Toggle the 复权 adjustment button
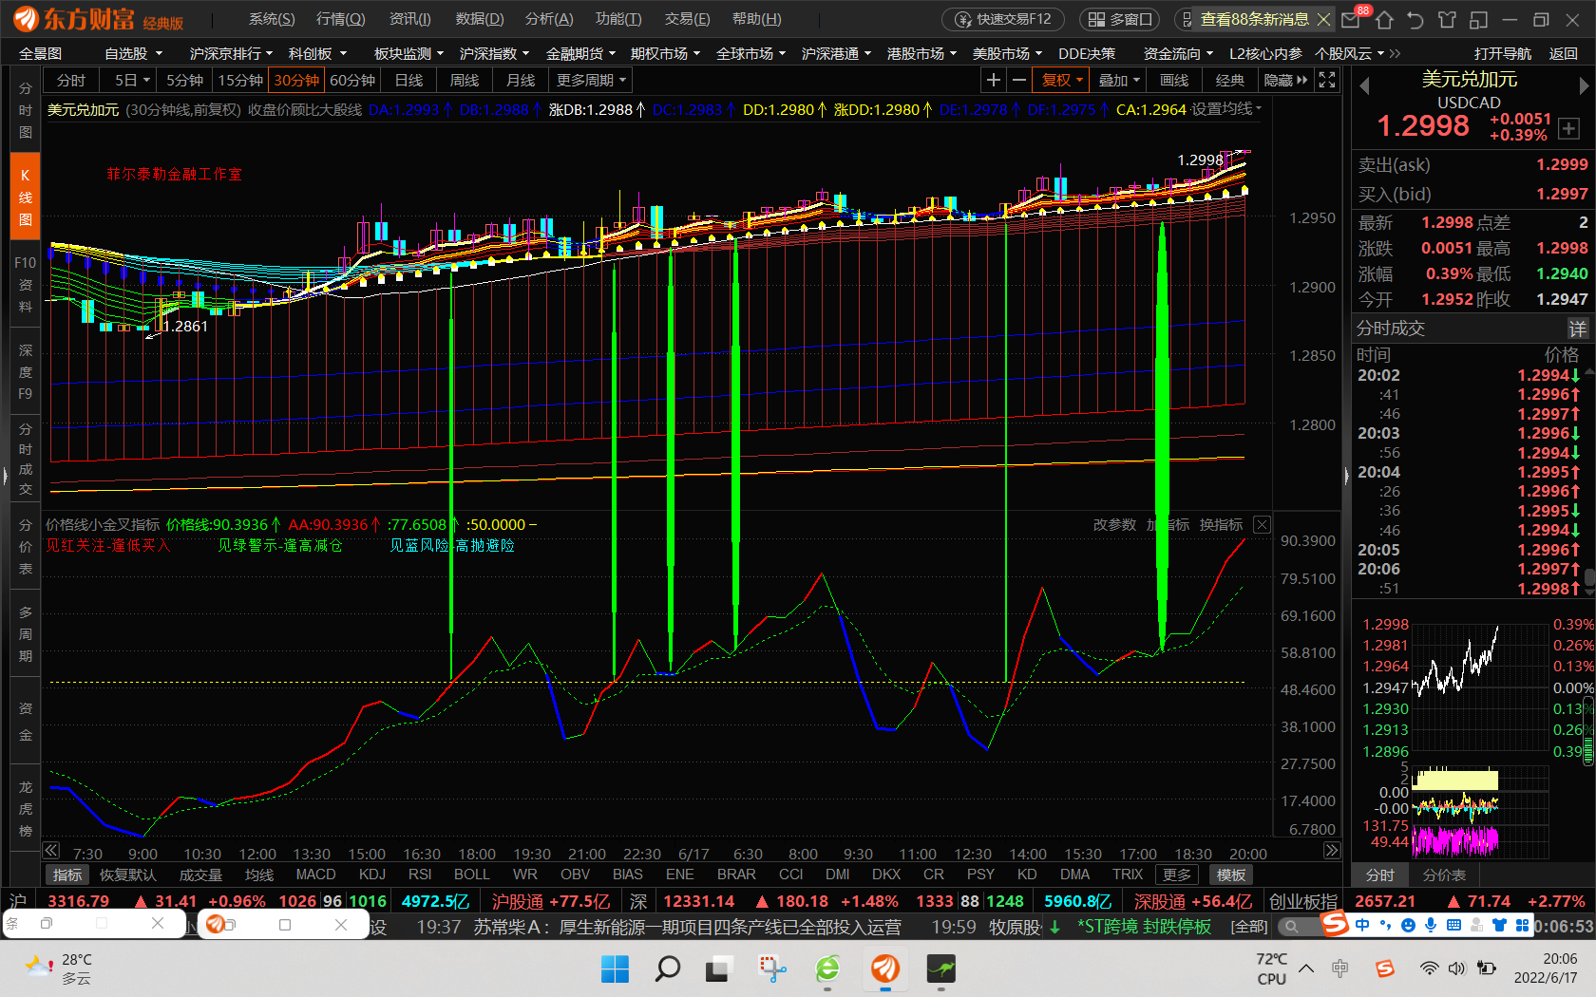The image size is (1596, 997). point(1061,81)
